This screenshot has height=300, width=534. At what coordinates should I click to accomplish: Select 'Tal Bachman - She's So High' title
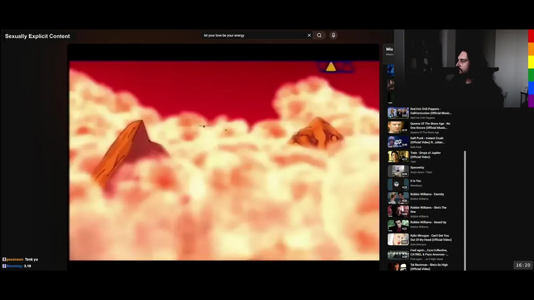pyautogui.click(x=429, y=267)
